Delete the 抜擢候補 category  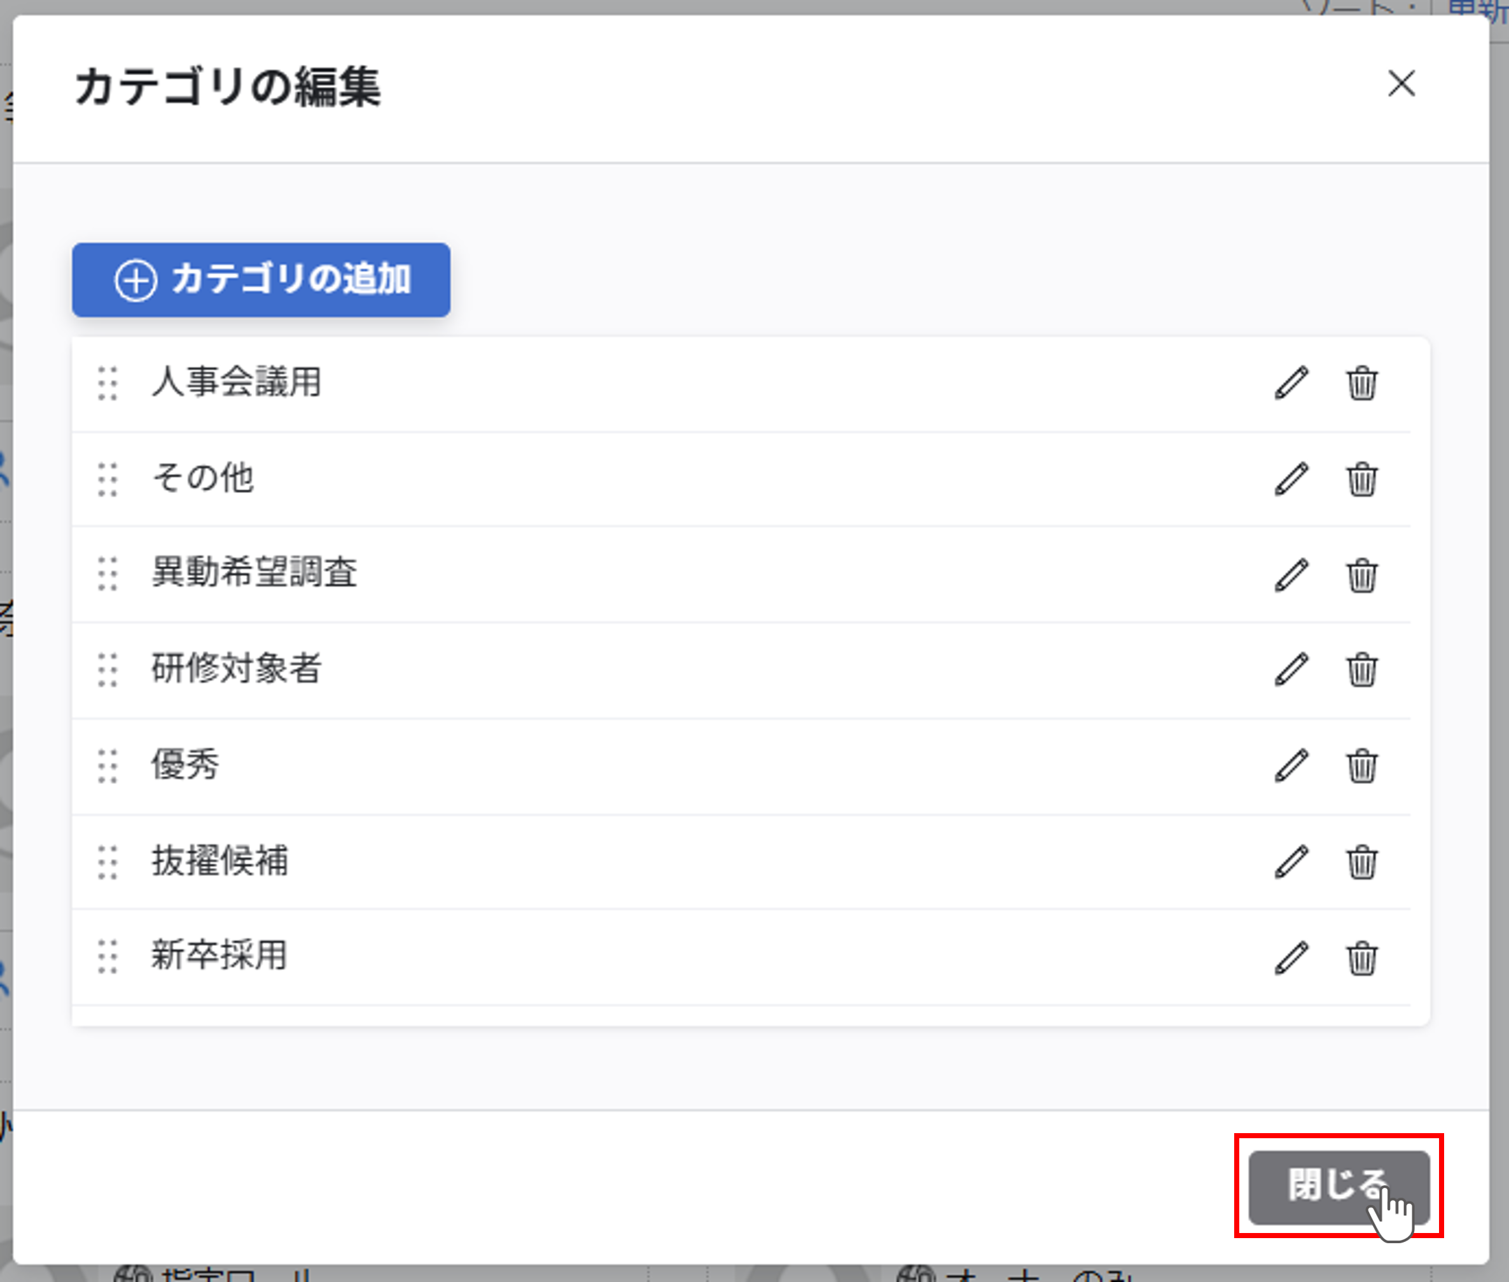1361,862
